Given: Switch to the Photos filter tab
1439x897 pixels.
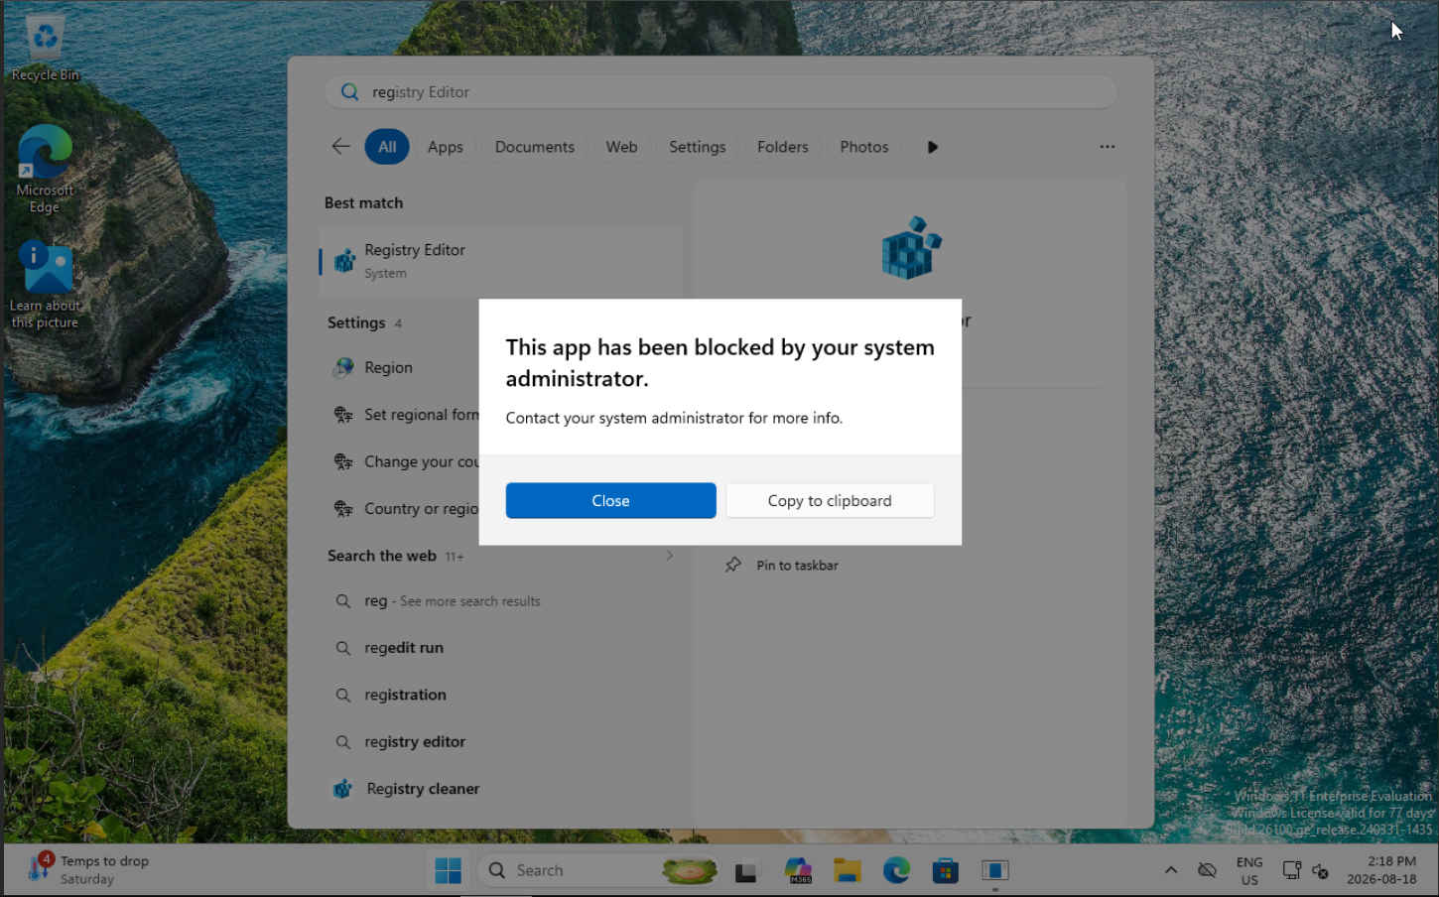Looking at the screenshot, I should pos(864,147).
